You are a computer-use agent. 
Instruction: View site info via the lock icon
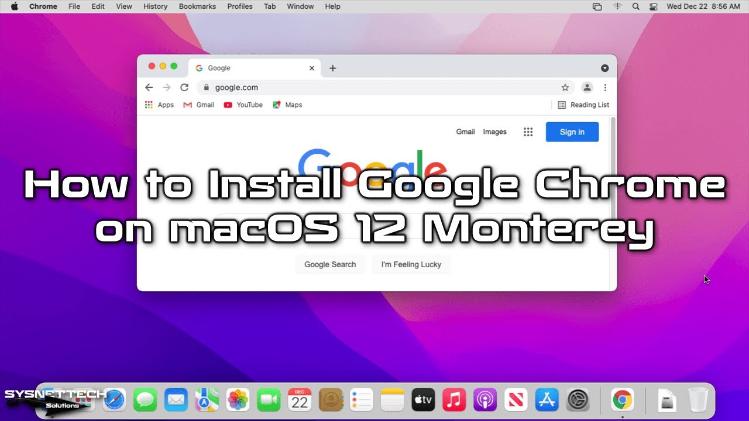(x=206, y=87)
